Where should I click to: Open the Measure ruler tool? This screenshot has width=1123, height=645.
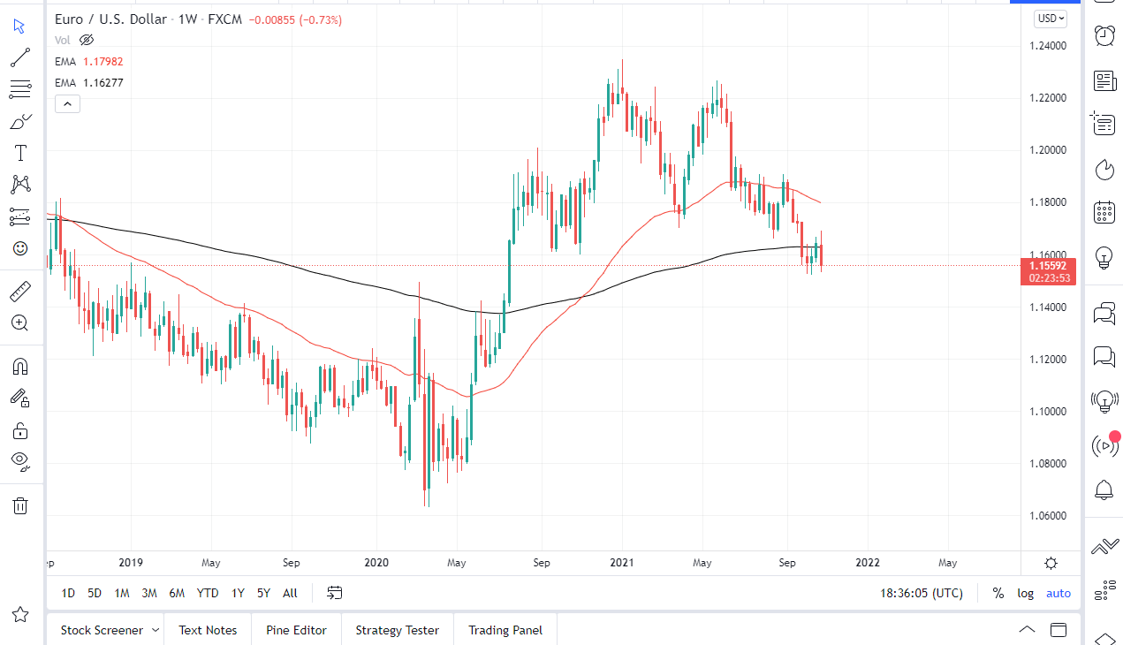point(19,291)
